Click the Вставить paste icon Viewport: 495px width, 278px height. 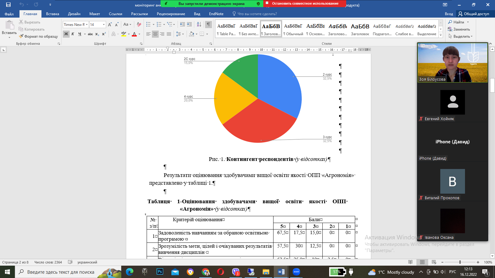click(x=9, y=25)
